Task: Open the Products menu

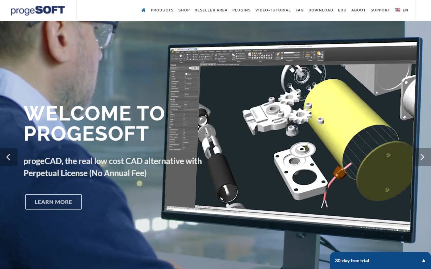Action: pos(162,10)
